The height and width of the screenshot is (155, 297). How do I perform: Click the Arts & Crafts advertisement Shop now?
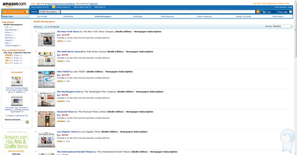(17, 154)
